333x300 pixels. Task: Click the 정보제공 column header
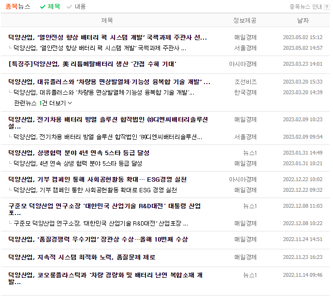tap(245, 20)
